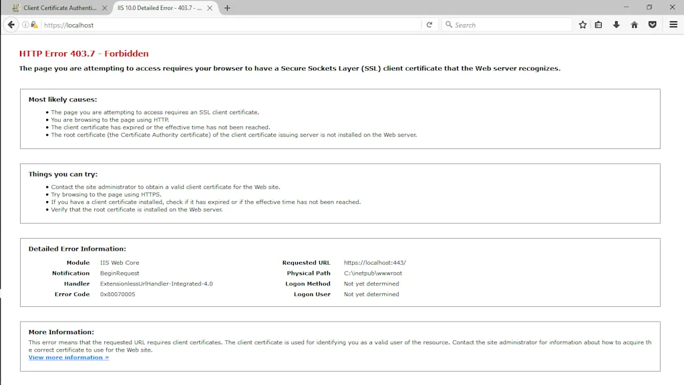Follow the View more information link
684x385 pixels.
(x=69, y=358)
